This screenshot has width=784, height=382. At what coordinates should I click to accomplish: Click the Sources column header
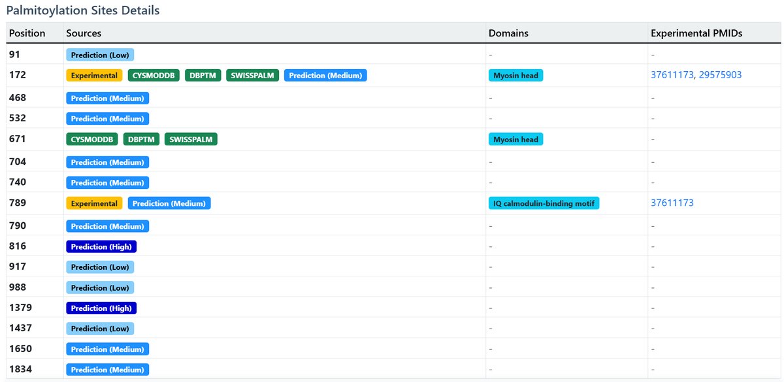pos(84,33)
